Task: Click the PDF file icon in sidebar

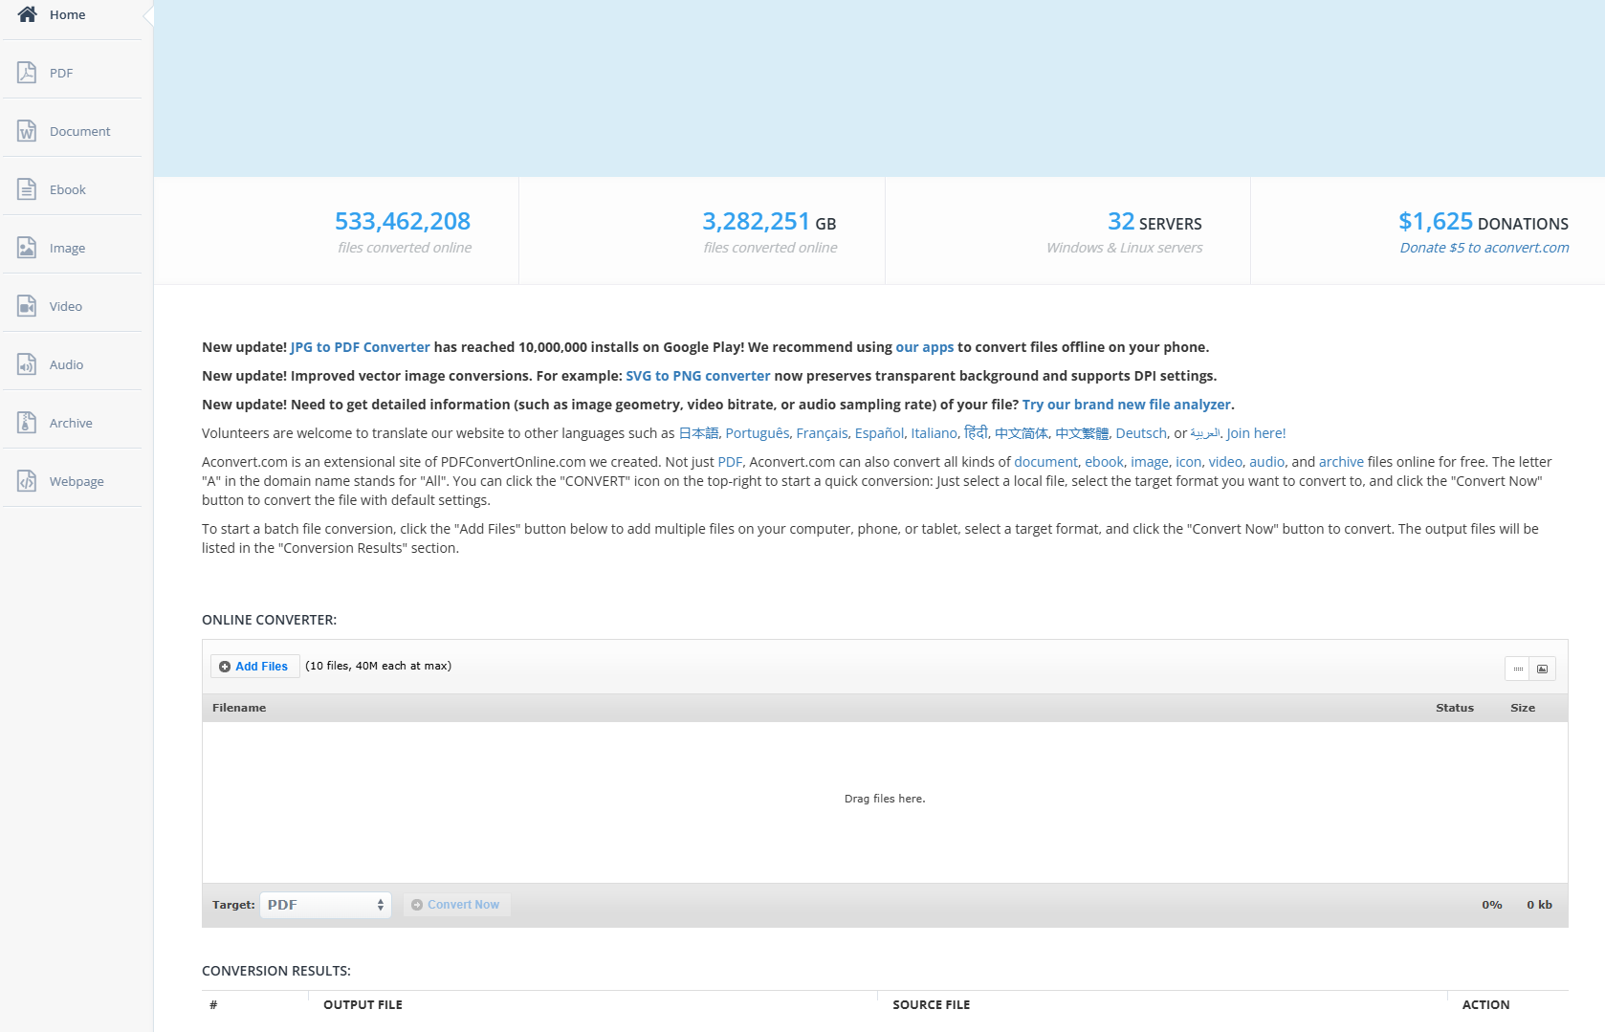Action: pyautogui.click(x=27, y=73)
